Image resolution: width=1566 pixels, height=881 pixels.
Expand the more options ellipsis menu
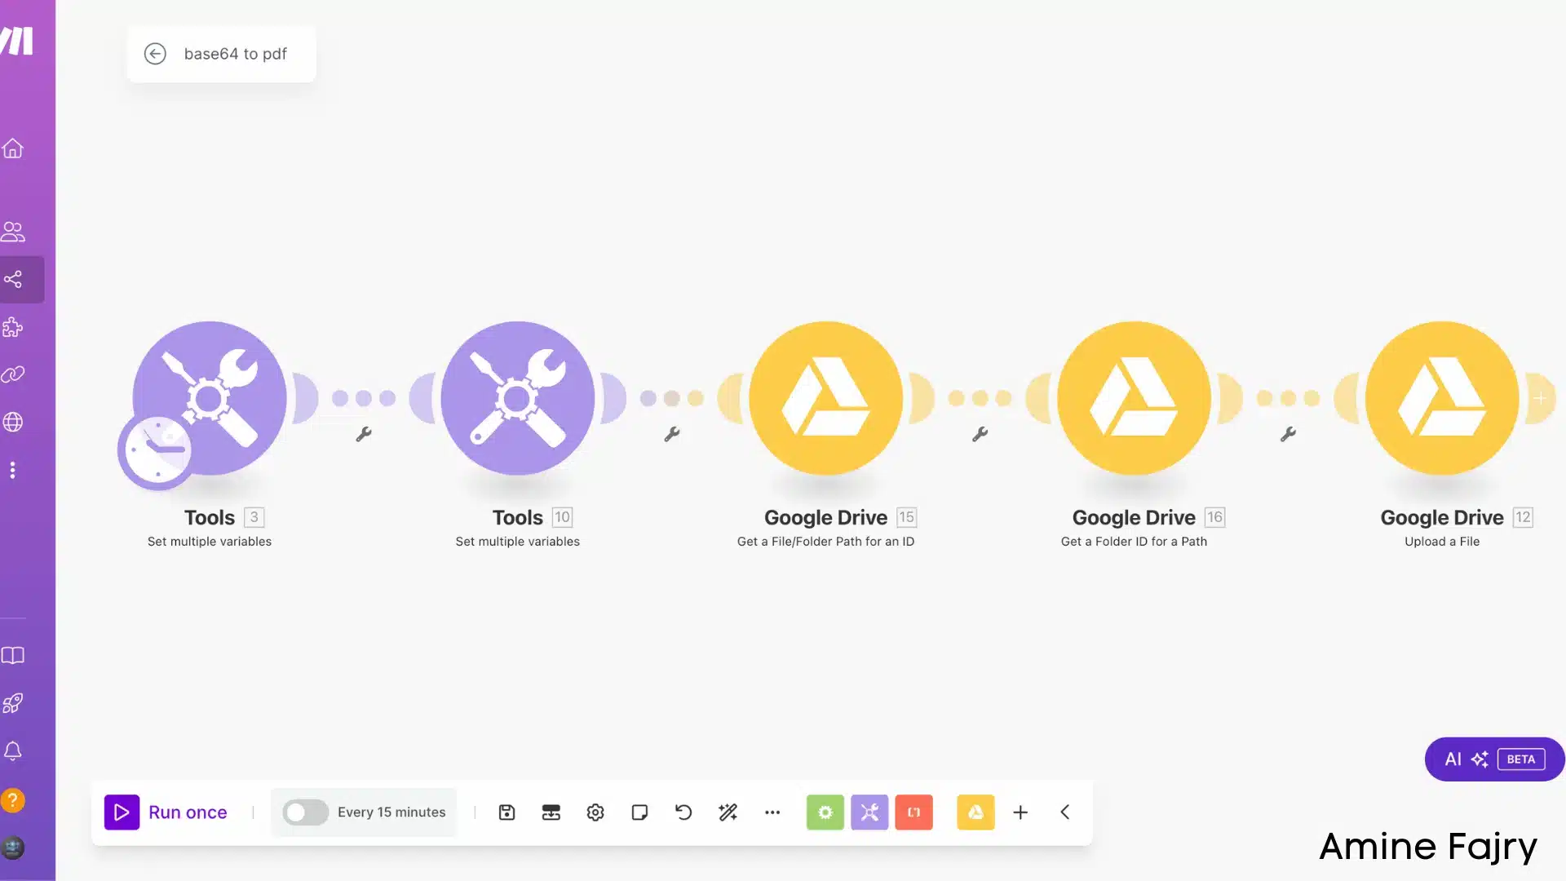[772, 812]
